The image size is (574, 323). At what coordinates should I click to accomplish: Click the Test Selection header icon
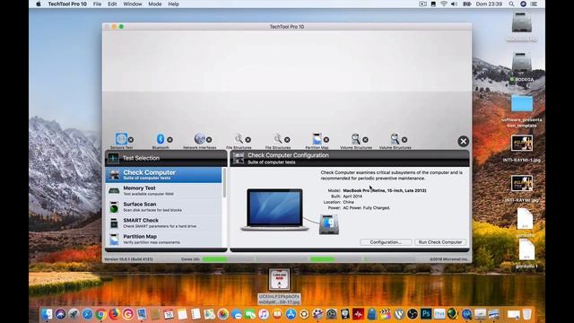113,158
